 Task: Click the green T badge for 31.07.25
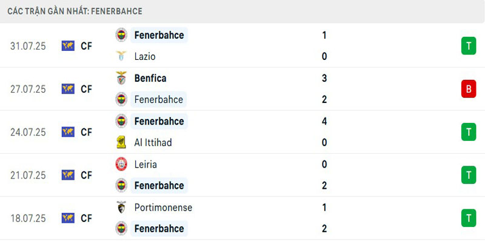(468, 45)
